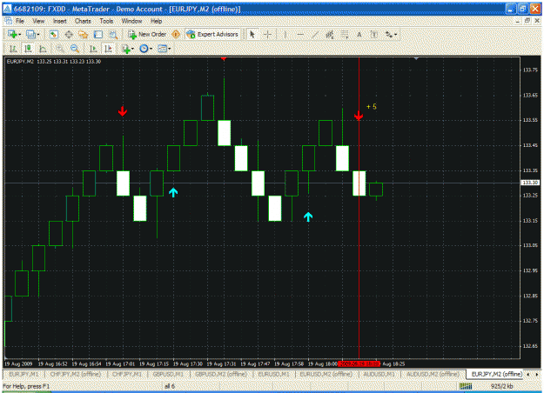Switch to the EURJPY,M1 chart tab
Screen dimensions: 544x393
[24, 374]
